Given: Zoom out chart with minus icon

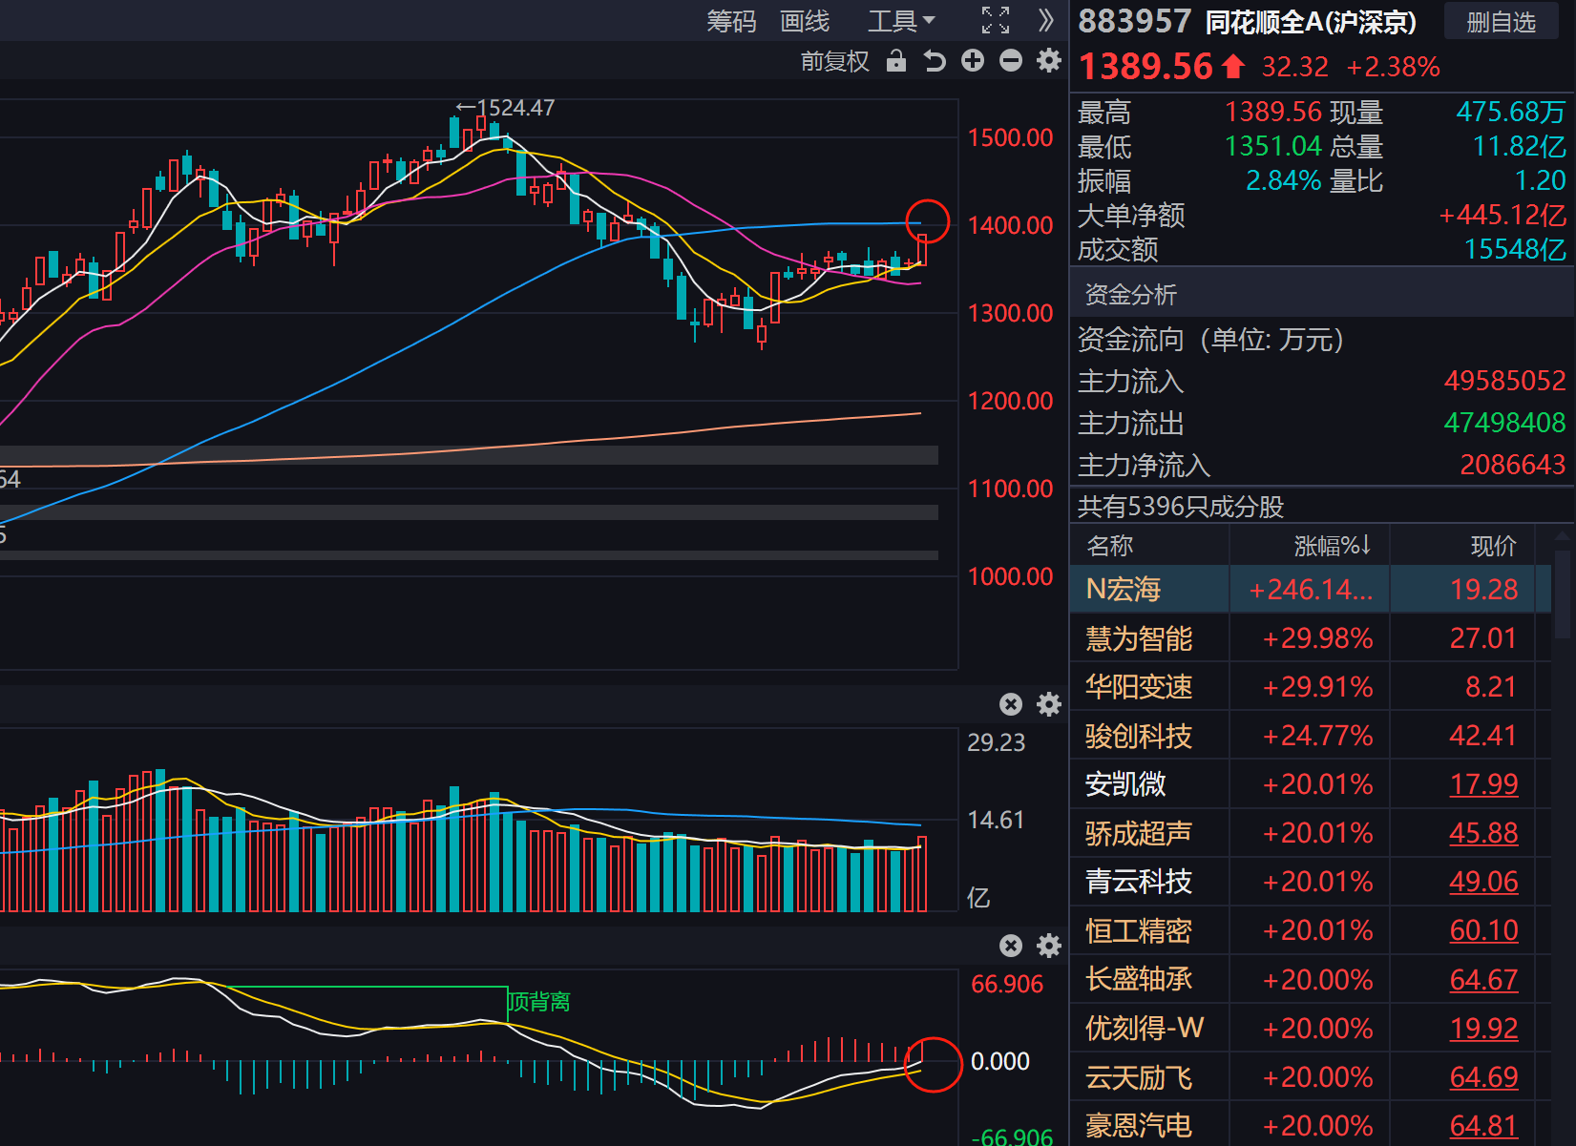Looking at the screenshot, I should point(1011,61).
